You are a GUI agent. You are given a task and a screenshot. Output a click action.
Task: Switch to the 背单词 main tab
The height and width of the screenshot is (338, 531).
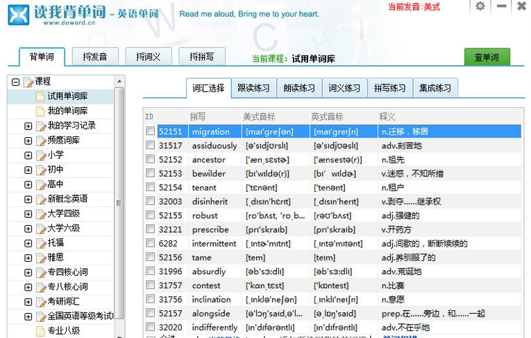pyautogui.click(x=42, y=57)
